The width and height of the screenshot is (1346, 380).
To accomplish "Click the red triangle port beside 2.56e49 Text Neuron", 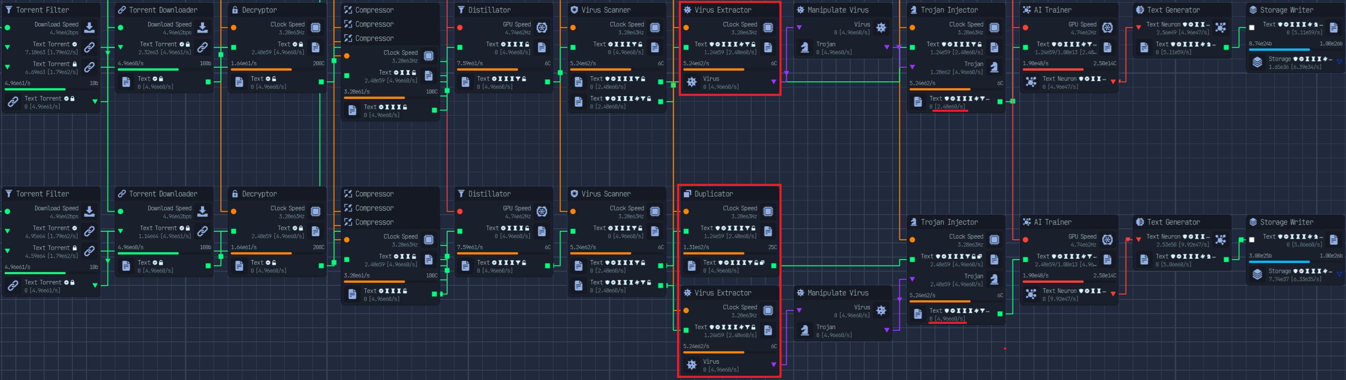I will [x=1139, y=28].
